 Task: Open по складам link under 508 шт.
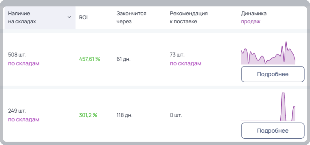tap(24, 64)
